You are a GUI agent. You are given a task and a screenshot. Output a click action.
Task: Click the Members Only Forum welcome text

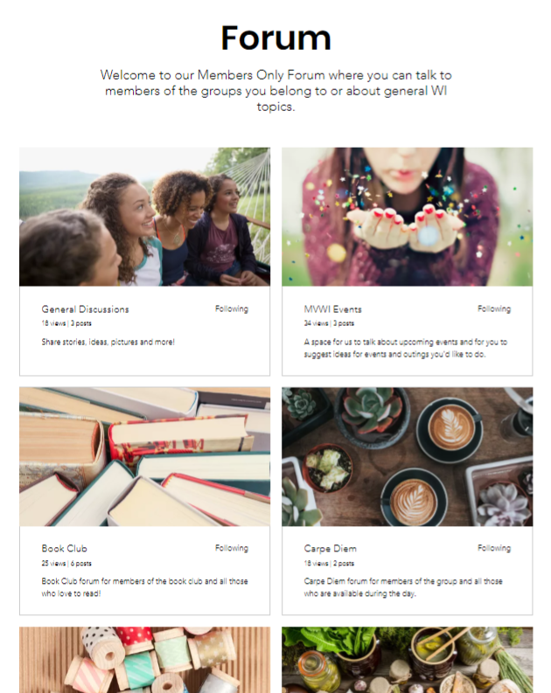pos(276,91)
